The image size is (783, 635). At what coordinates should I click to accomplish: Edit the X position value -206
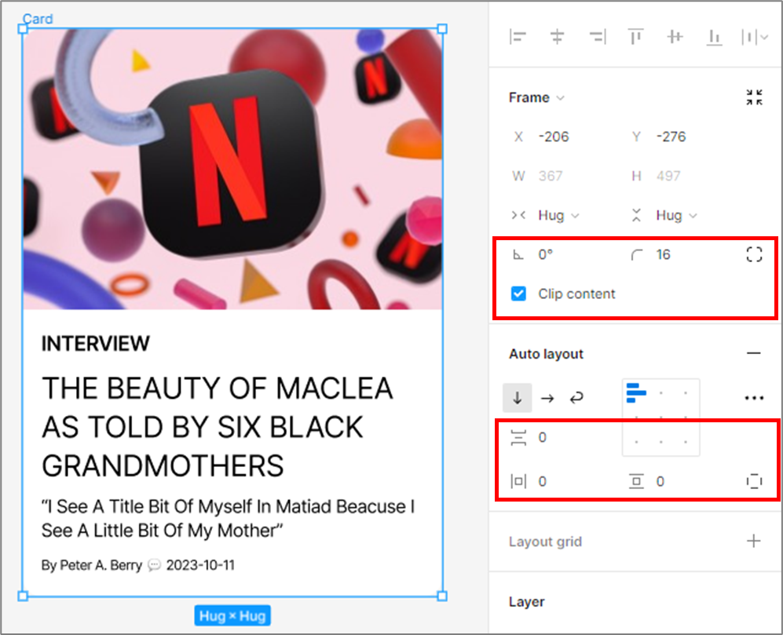554,137
